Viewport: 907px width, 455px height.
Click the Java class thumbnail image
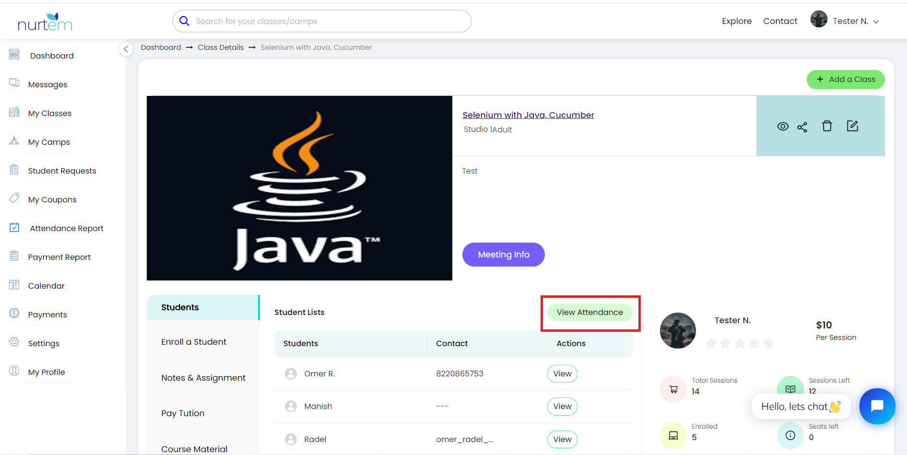tap(299, 188)
